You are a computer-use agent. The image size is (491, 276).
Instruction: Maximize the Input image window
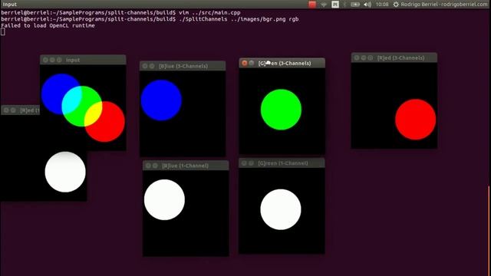click(x=59, y=60)
